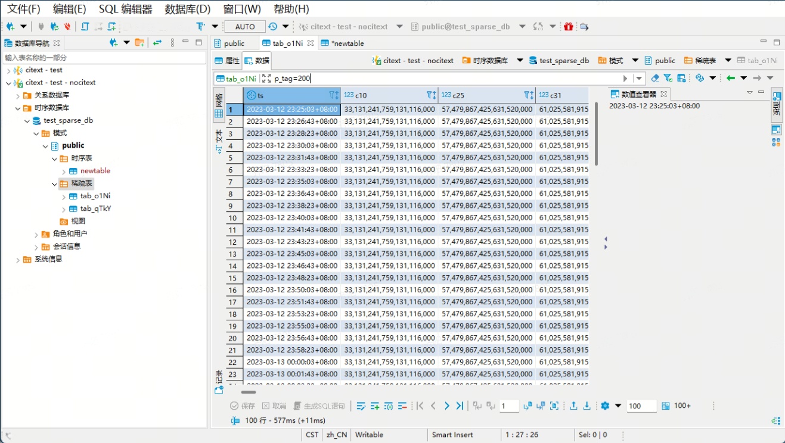Click the expand filter editor icon before p_tag=200
Screen dimensions: 785x443
[266, 79]
